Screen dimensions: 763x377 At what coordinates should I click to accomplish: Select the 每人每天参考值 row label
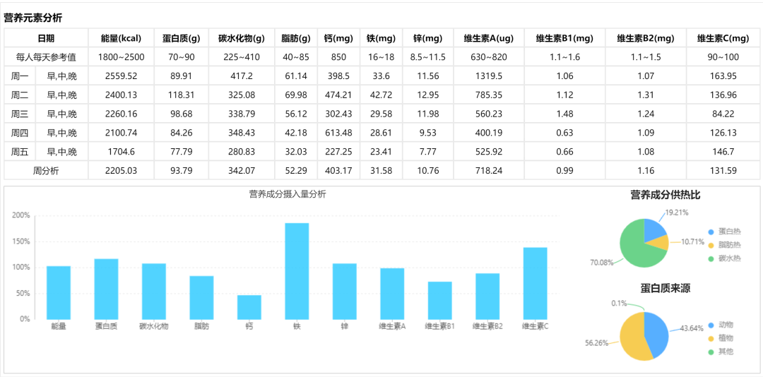pos(46,57)
